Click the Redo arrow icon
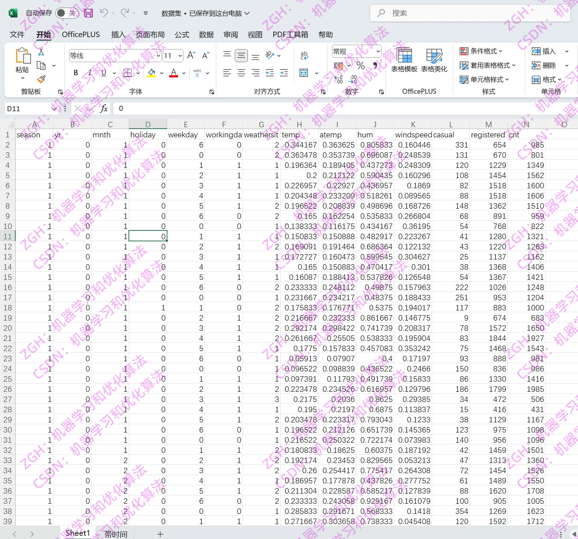 [x=125, y=13]
